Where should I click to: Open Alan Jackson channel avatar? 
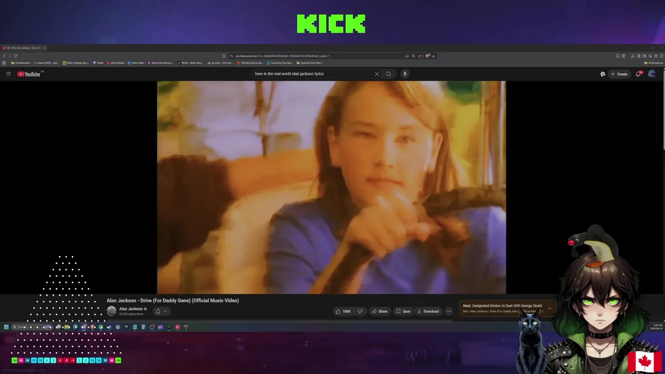pyautogui.click(x=111, y=311)
